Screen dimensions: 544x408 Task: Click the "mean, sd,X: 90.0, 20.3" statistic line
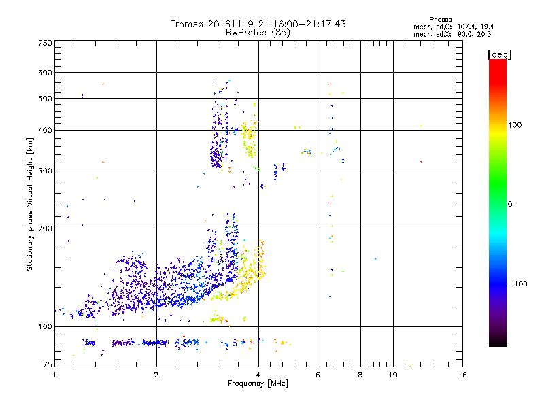coord(452,34)
